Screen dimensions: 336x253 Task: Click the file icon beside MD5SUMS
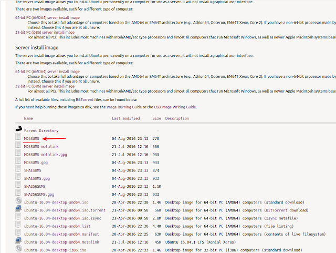coord(18,137)
